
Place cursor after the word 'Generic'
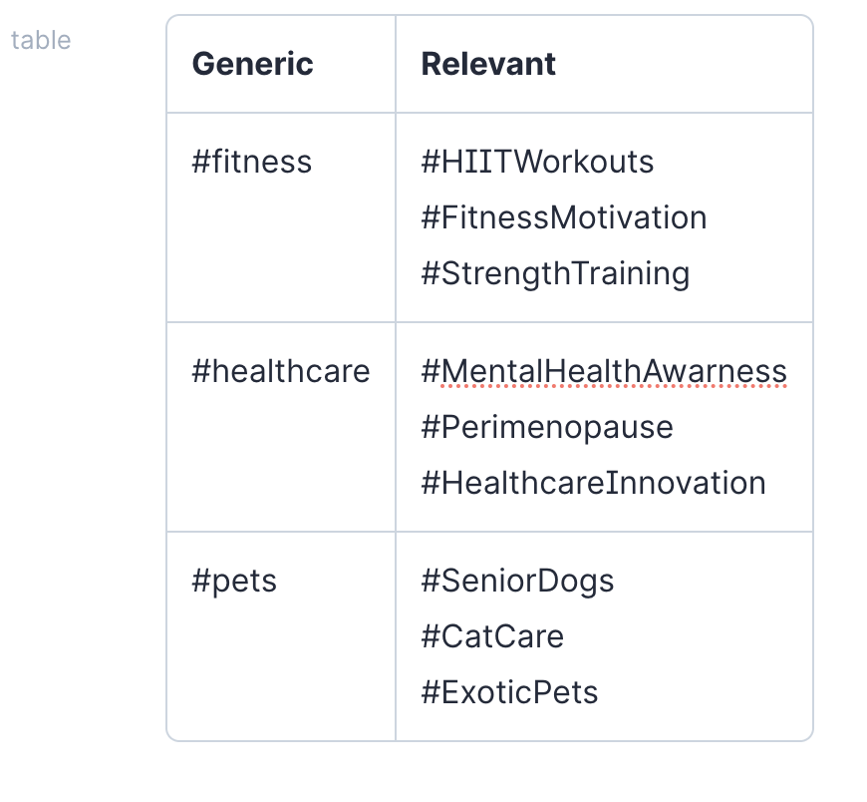[x=315, y=64]
